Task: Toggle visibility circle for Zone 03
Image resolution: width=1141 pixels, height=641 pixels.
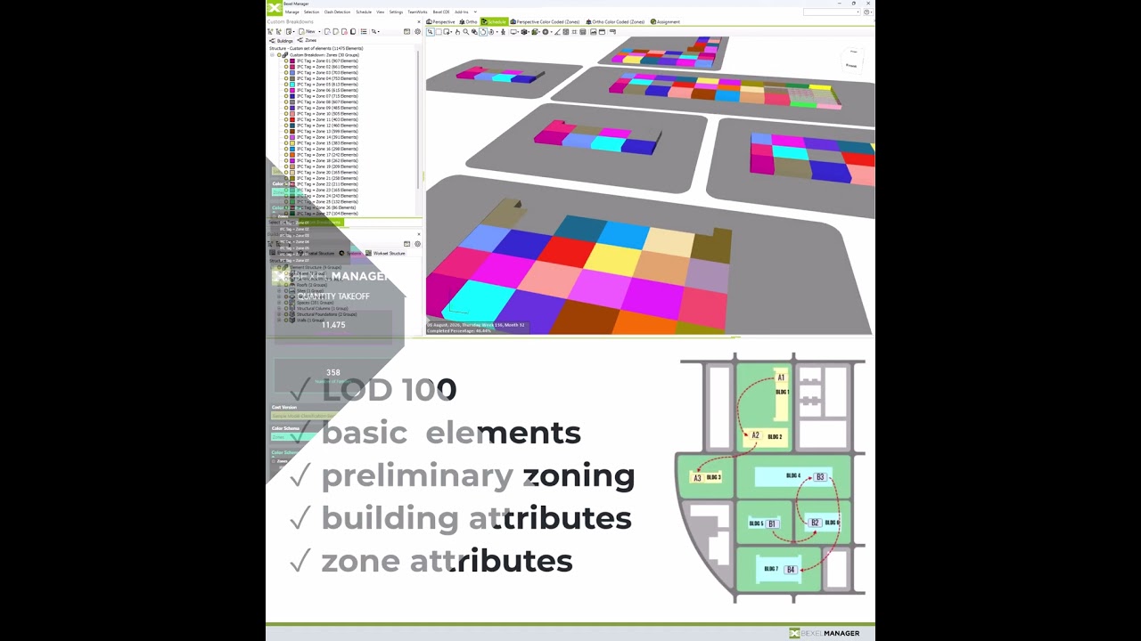Action: 286,72
